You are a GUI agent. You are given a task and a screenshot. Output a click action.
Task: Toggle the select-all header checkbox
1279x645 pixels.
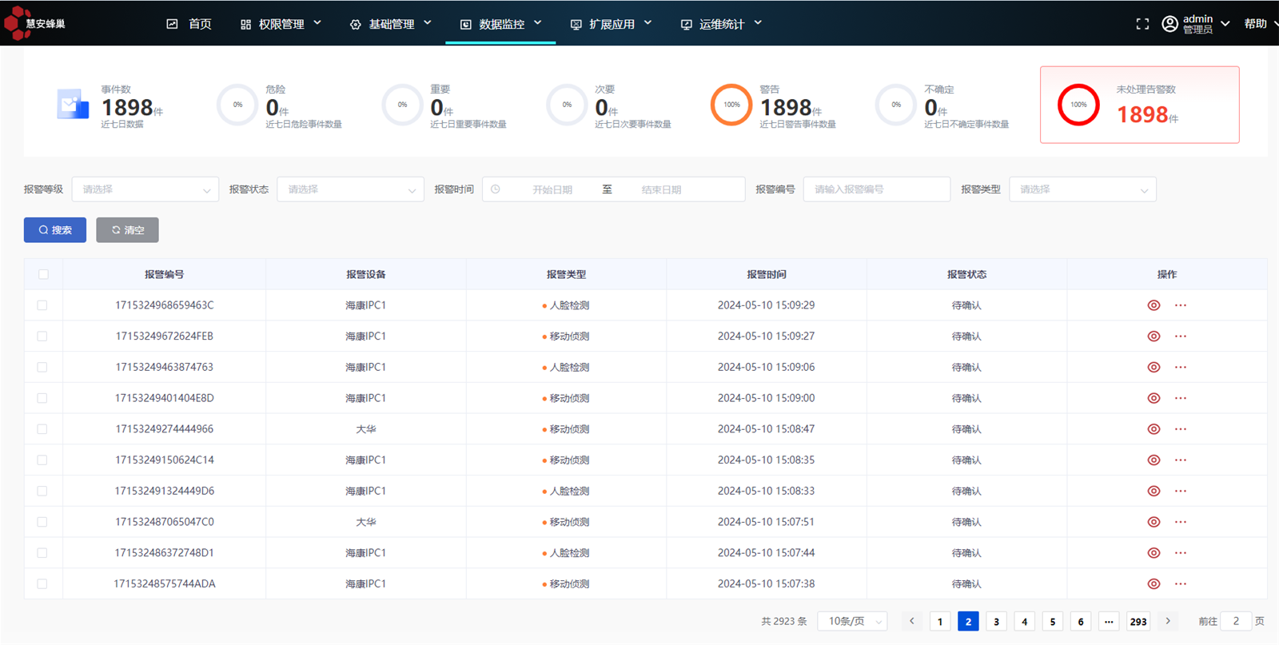43,274
